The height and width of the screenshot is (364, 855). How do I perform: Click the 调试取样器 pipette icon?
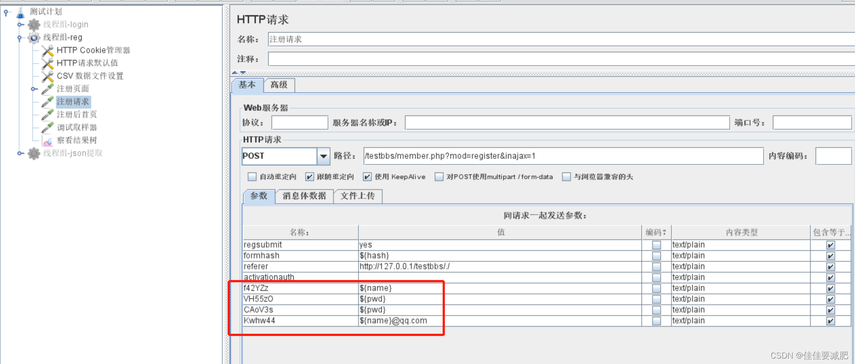pyautogui.click(x=47, y=128)
